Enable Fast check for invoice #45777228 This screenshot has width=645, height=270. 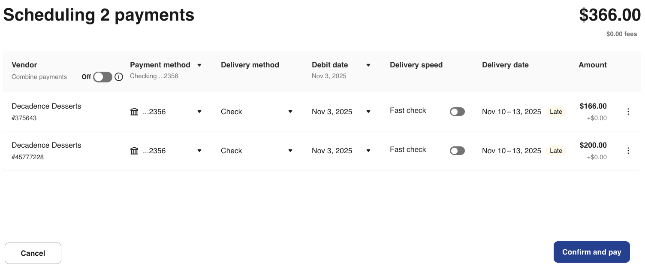click(457, 151)
